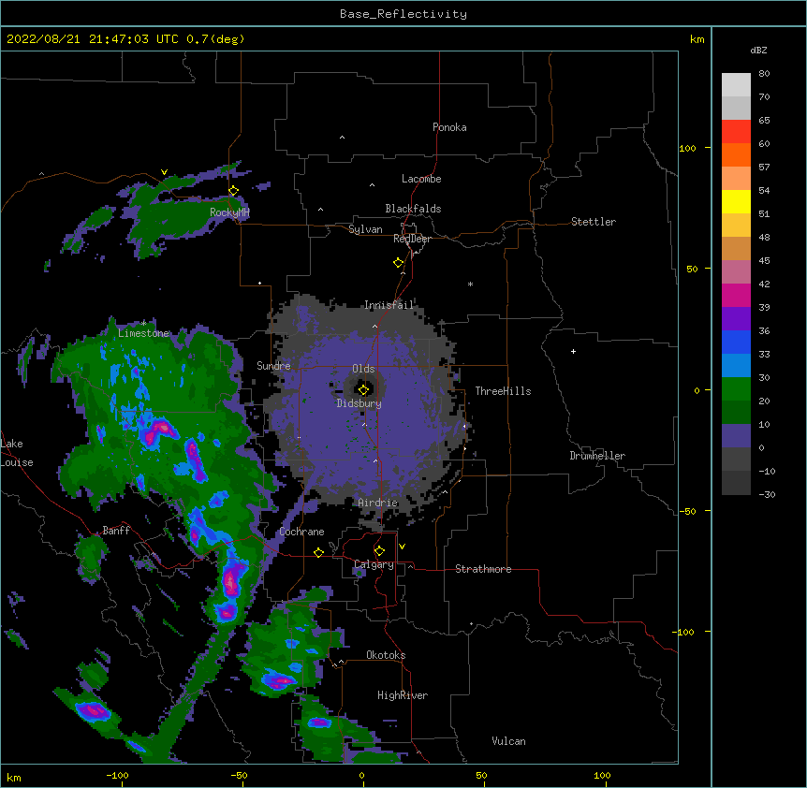The height and width of the screenshot is (788, 807).
Task: Click the Okotoks town label
Action: tap(386, 655)
